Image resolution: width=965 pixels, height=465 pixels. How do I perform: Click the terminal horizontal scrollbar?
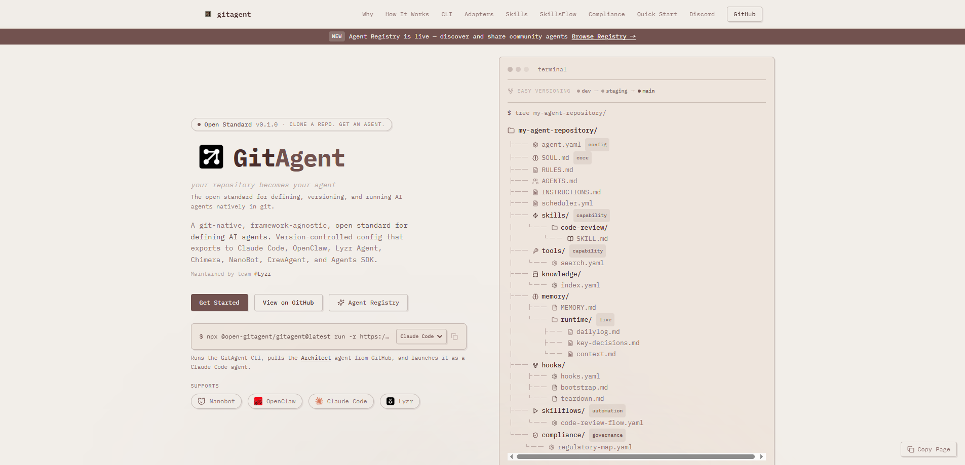coord(636,456)
